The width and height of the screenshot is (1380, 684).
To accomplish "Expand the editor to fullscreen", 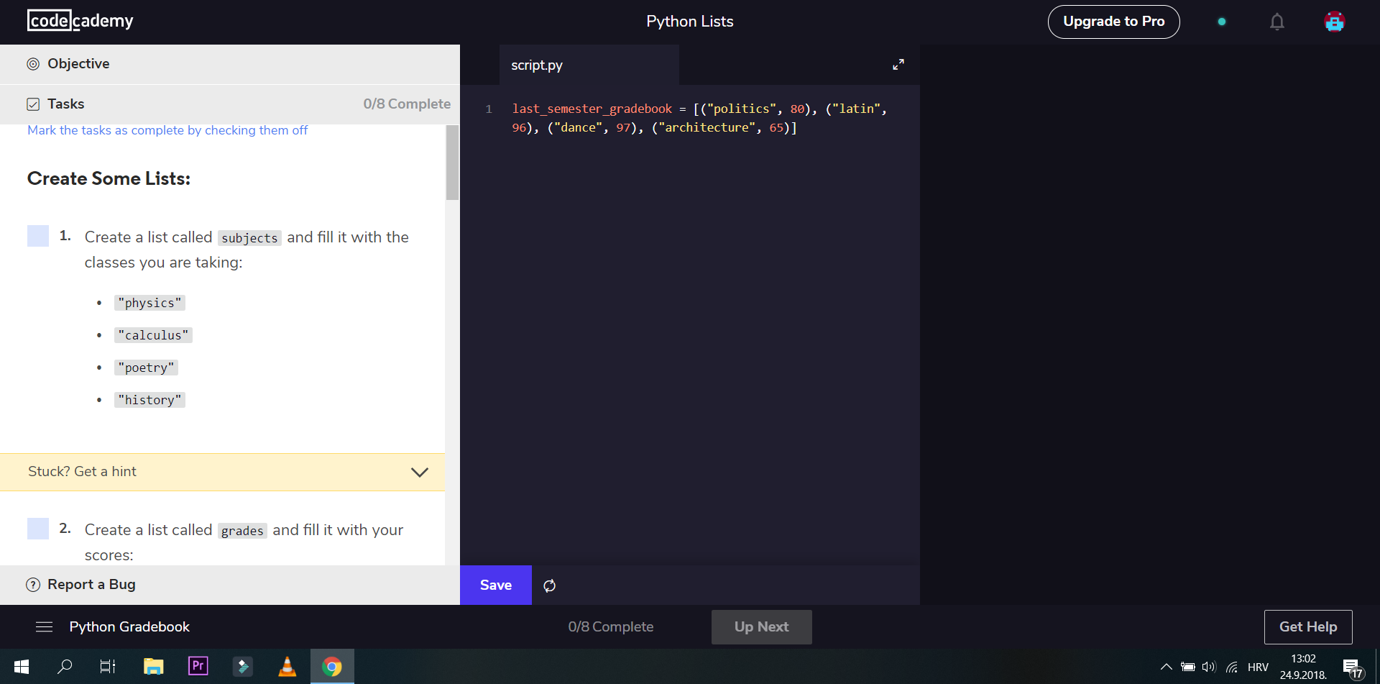I will point(898,65).
